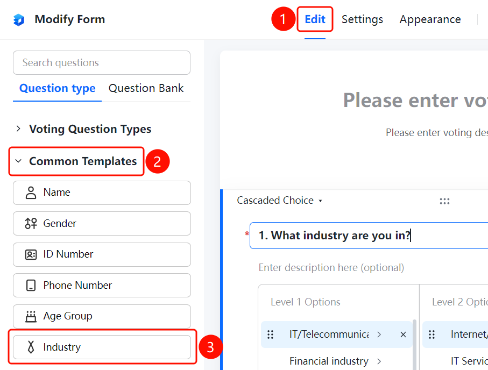
Task: Add the Age Group template question
Action: coord(102,316)
